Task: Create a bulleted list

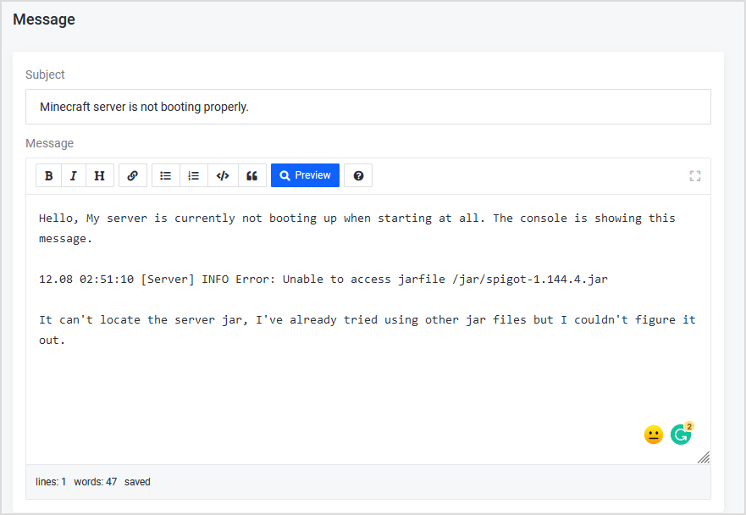Action: (x=166, y=175)
